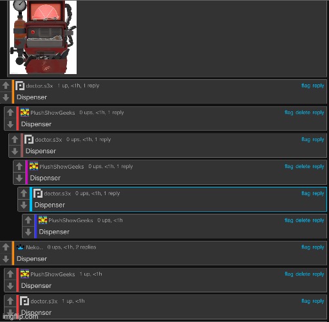Click doctor.s3x avatar in orange-barred comment
The image size is (329, 322).
(20, 86)
